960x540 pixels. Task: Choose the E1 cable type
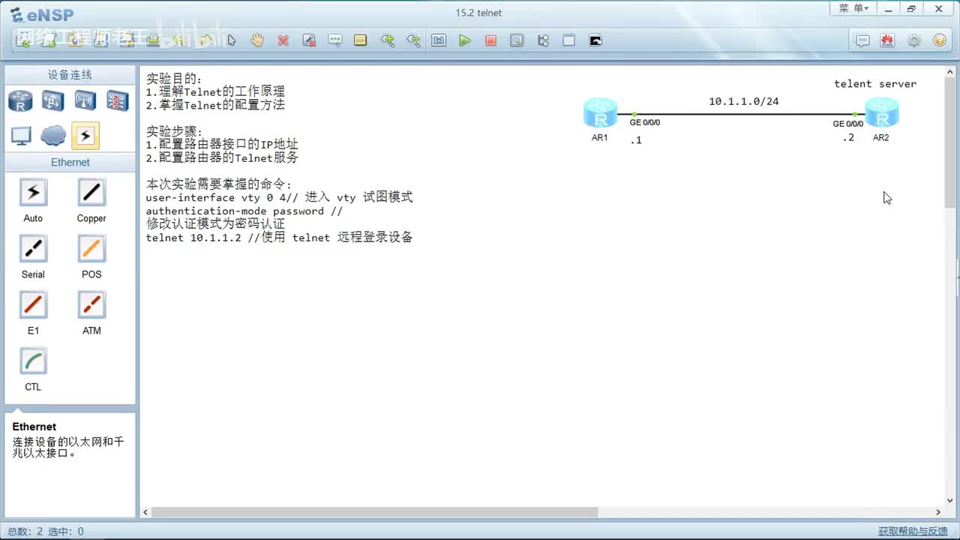33,305
